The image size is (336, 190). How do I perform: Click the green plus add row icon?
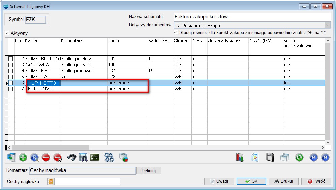(23, 157)
